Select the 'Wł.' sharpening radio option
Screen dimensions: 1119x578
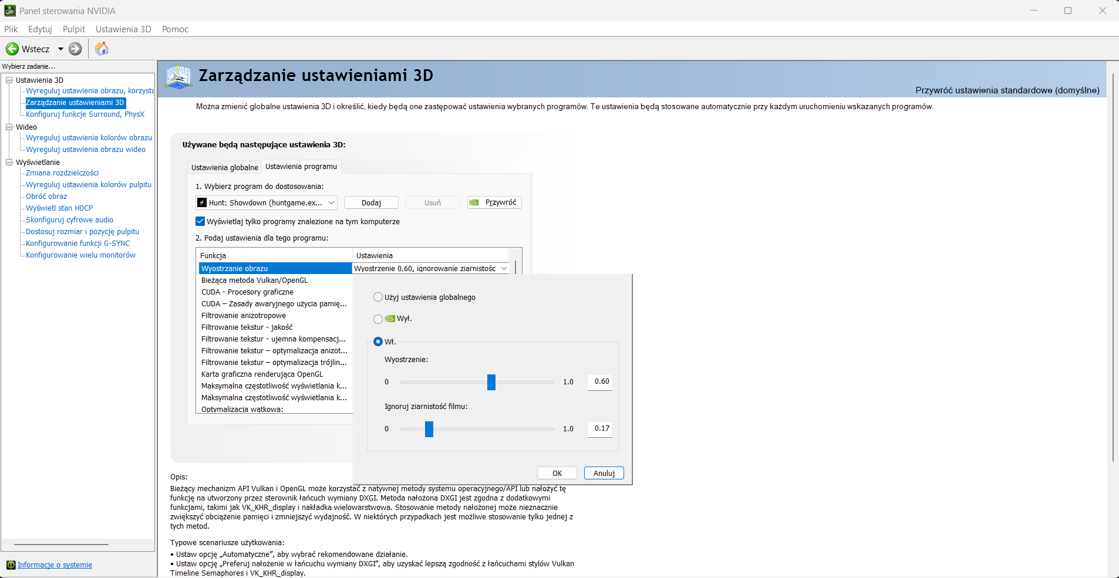[378, 342]
